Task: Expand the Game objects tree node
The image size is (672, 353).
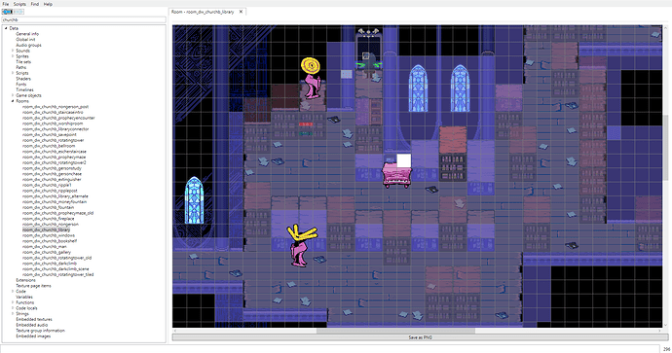Action: [x=13, y=95]
